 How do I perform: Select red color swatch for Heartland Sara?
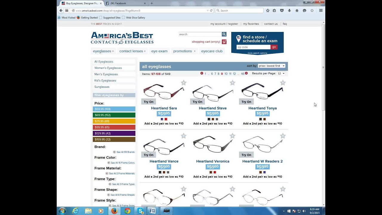pos(166,119)
